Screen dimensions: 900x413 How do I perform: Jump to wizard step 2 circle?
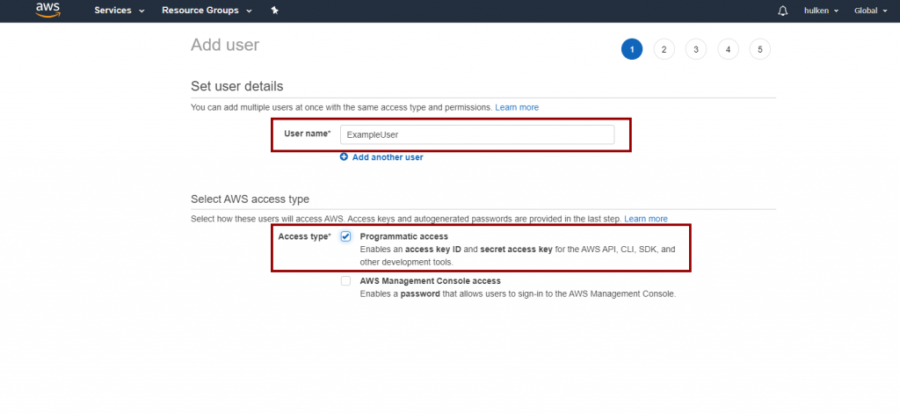[x=664, y=49]
